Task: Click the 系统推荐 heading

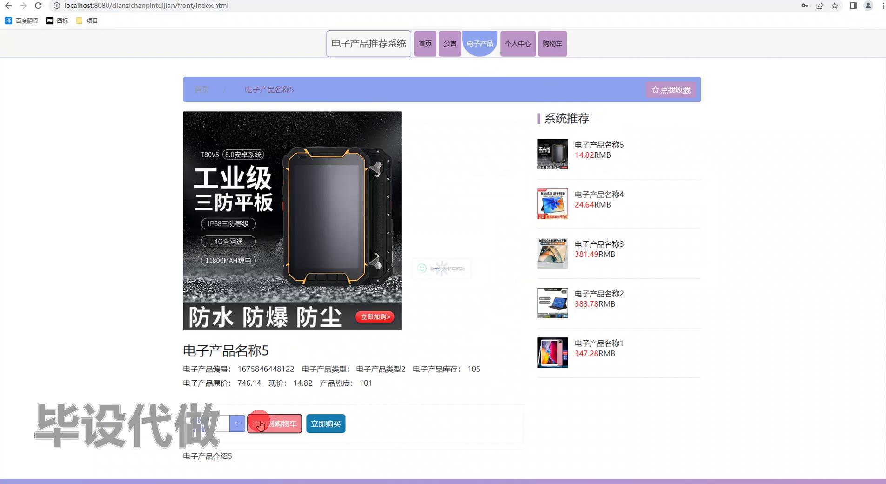Action: click(566, 118)
